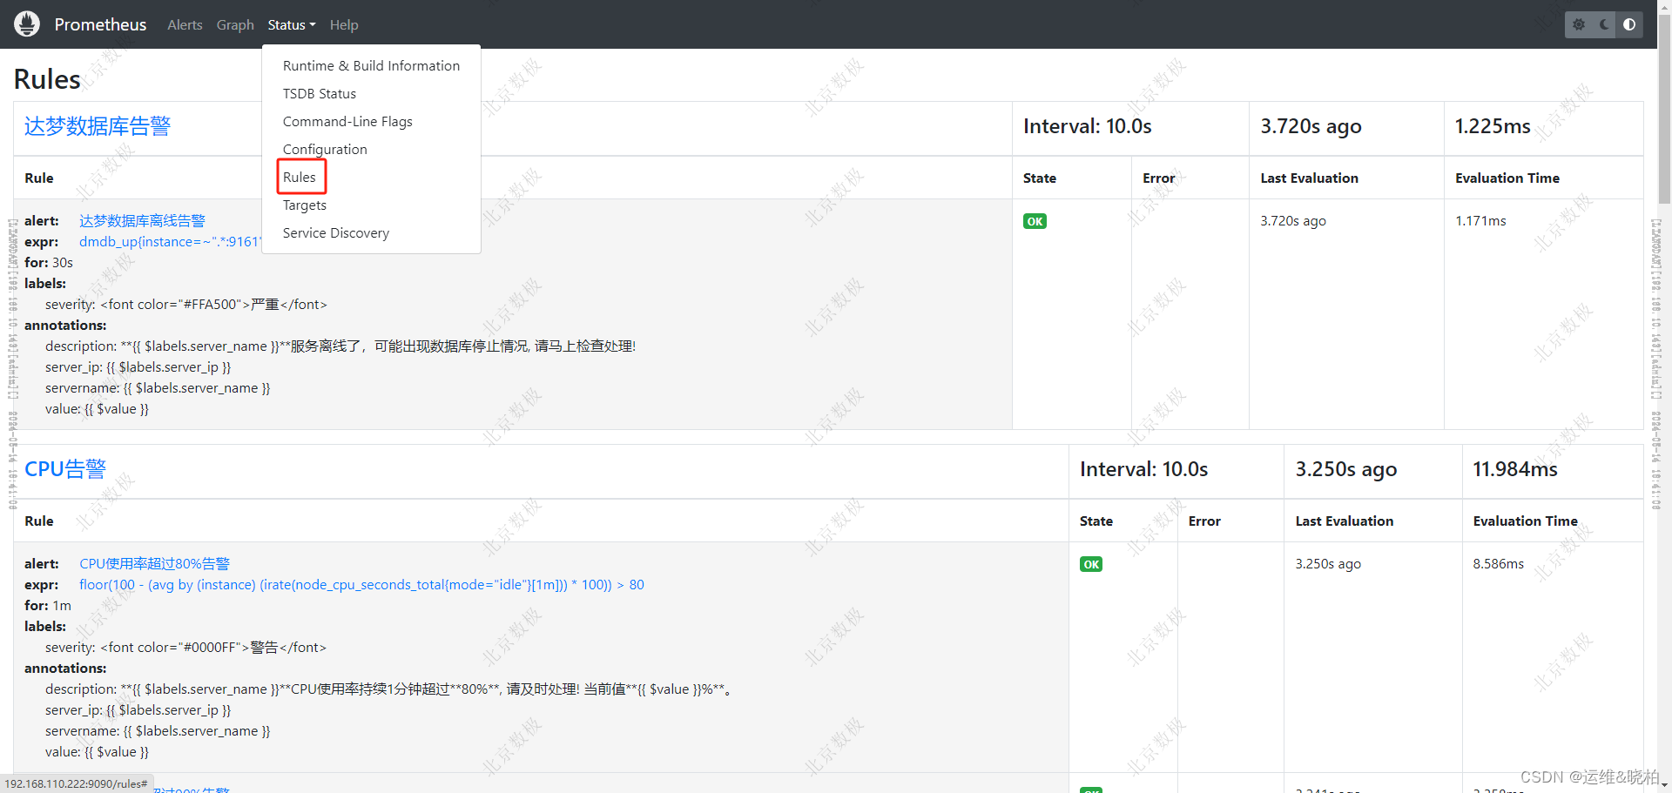The image size is (1672, 793).
Task: Click the 'for: 1m' line
Action: [48, 606]
